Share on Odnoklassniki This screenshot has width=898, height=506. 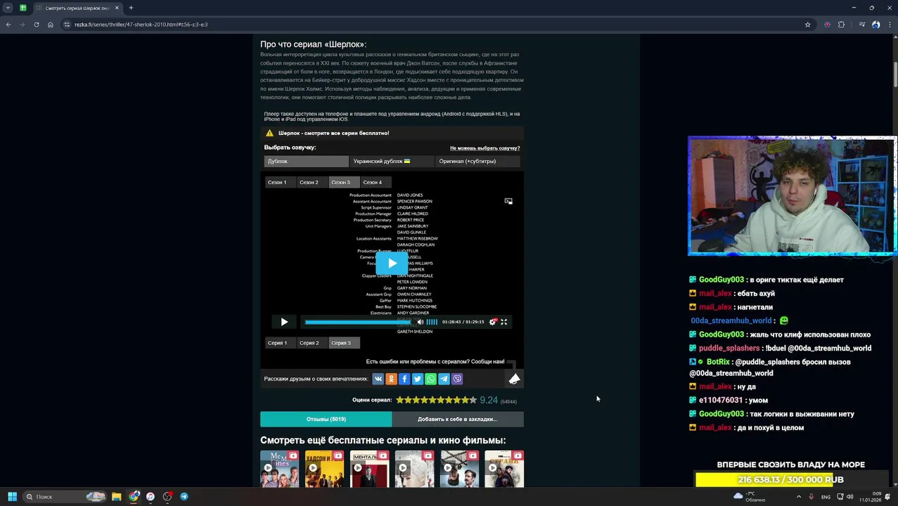pyautogui.click(x=392, y=379)
